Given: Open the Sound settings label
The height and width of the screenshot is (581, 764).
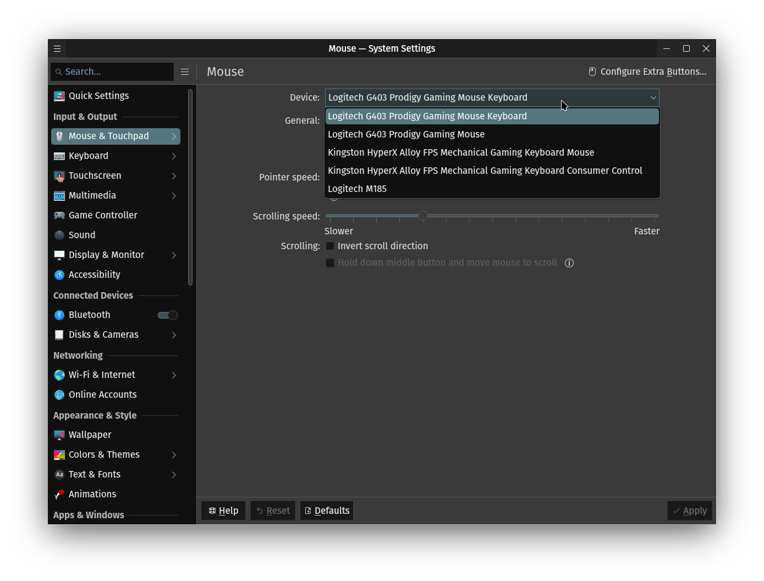Looking at the screenshot, I should (82, 235).
